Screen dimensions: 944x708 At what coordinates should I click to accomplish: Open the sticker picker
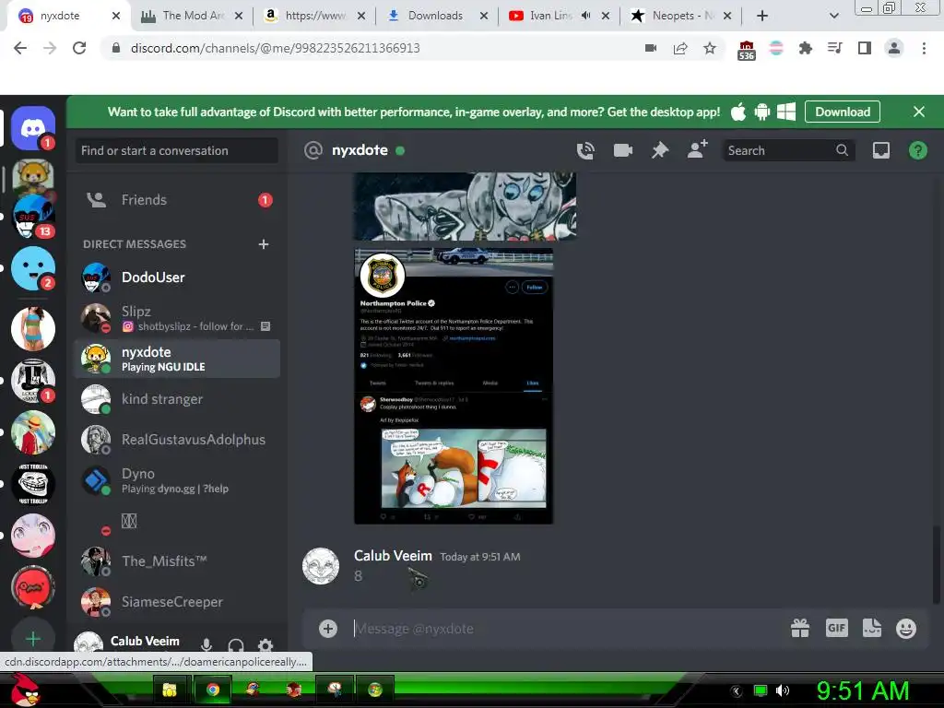pyautogui.click(x=872, y=628)
